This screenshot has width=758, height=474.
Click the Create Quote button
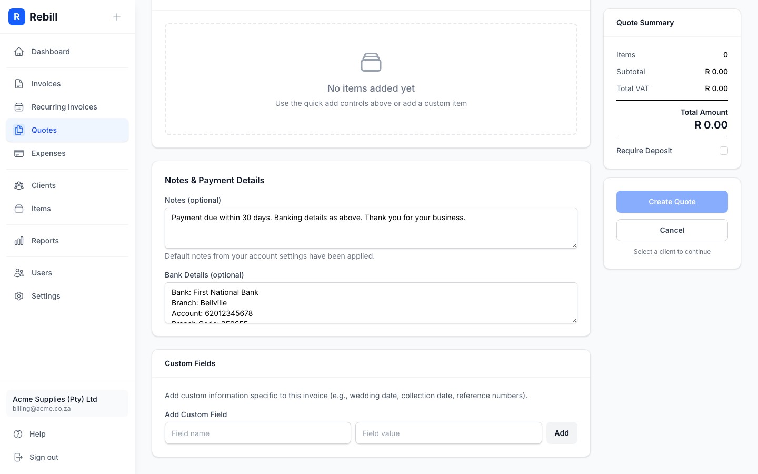[672, 202]
